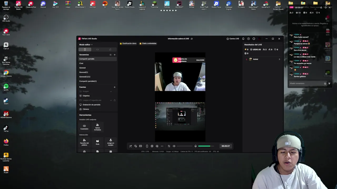Open the Varios invitados tool
This screenshot has height=189, width=337.
(x=97, y=127)
